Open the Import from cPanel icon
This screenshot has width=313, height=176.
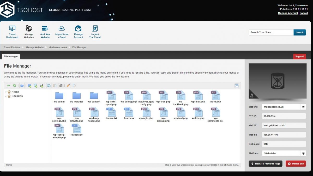pyautogui.click(x=62, y=28)
